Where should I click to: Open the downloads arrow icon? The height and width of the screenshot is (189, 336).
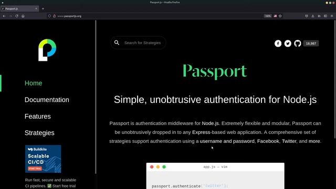tap(313, 16)
